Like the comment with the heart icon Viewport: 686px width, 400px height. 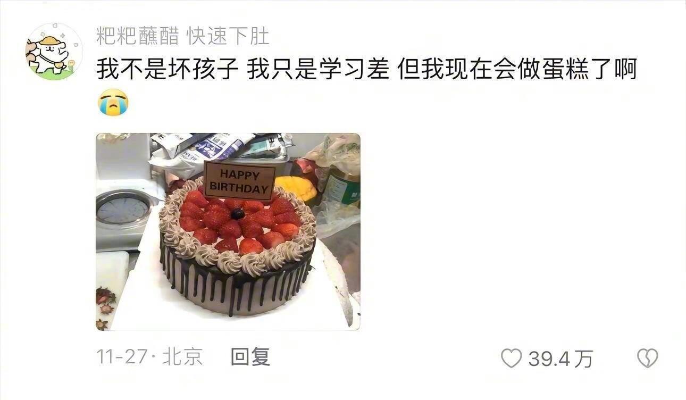coord(512,358)
